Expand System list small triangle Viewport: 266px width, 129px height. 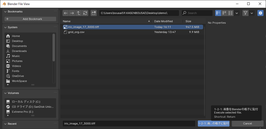[x=8, y=84]
